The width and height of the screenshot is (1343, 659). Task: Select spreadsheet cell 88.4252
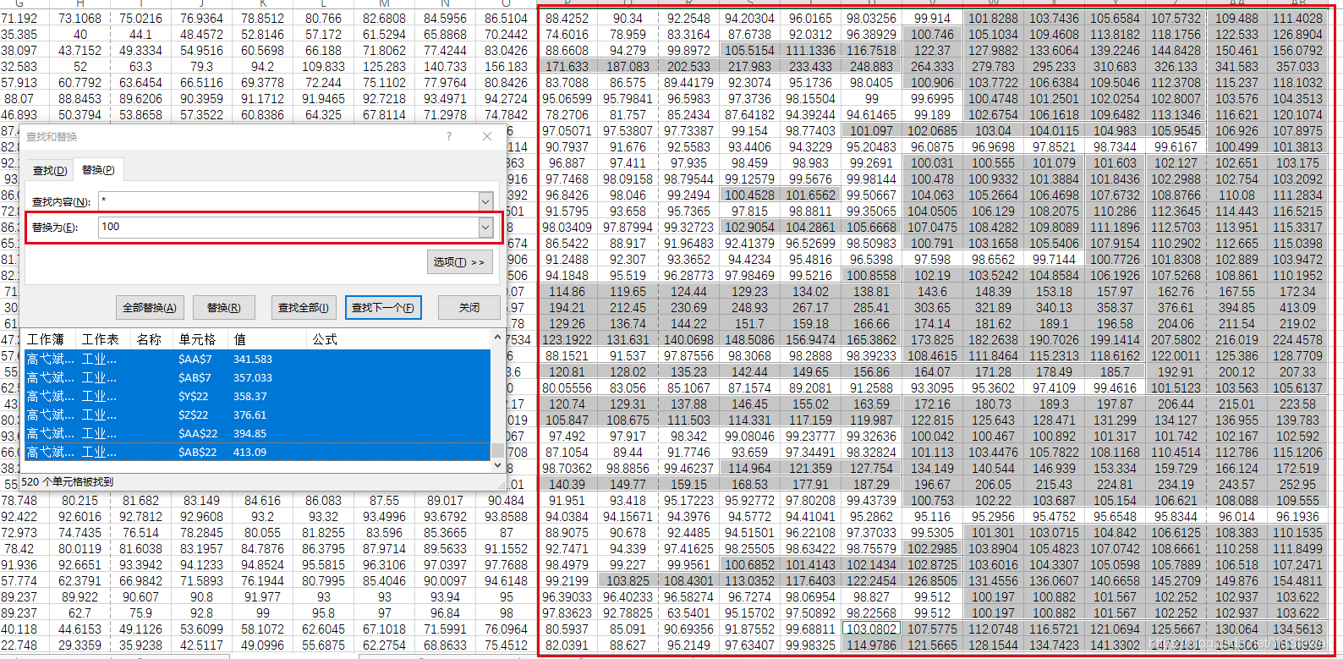567,19
